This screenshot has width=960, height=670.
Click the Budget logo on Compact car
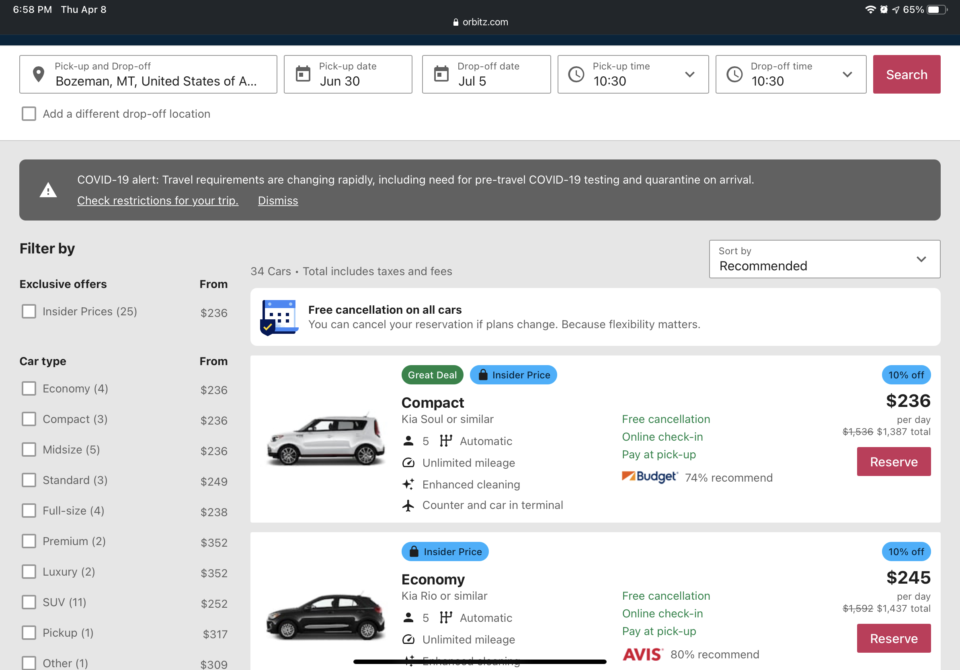click(649, 477)
